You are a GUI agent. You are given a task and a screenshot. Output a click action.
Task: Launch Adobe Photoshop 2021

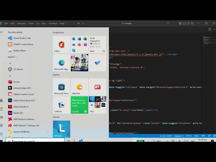(x=22, y=101)
